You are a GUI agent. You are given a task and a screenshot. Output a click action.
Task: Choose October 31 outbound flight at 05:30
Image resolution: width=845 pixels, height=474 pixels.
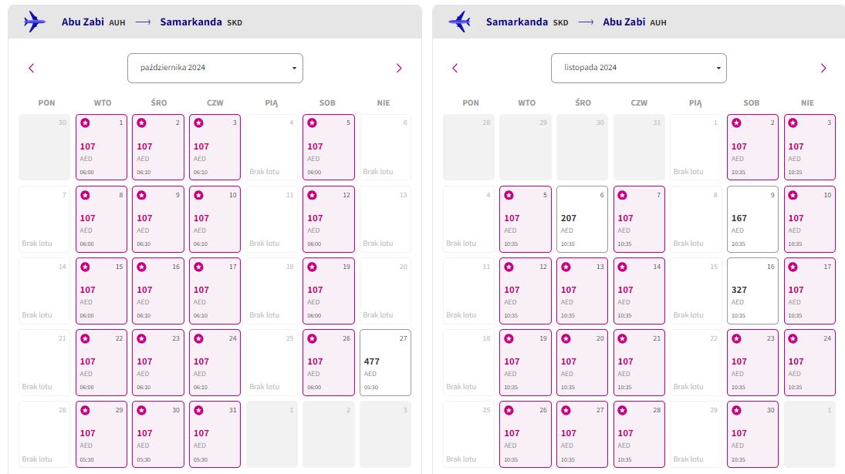click(215, 434)
